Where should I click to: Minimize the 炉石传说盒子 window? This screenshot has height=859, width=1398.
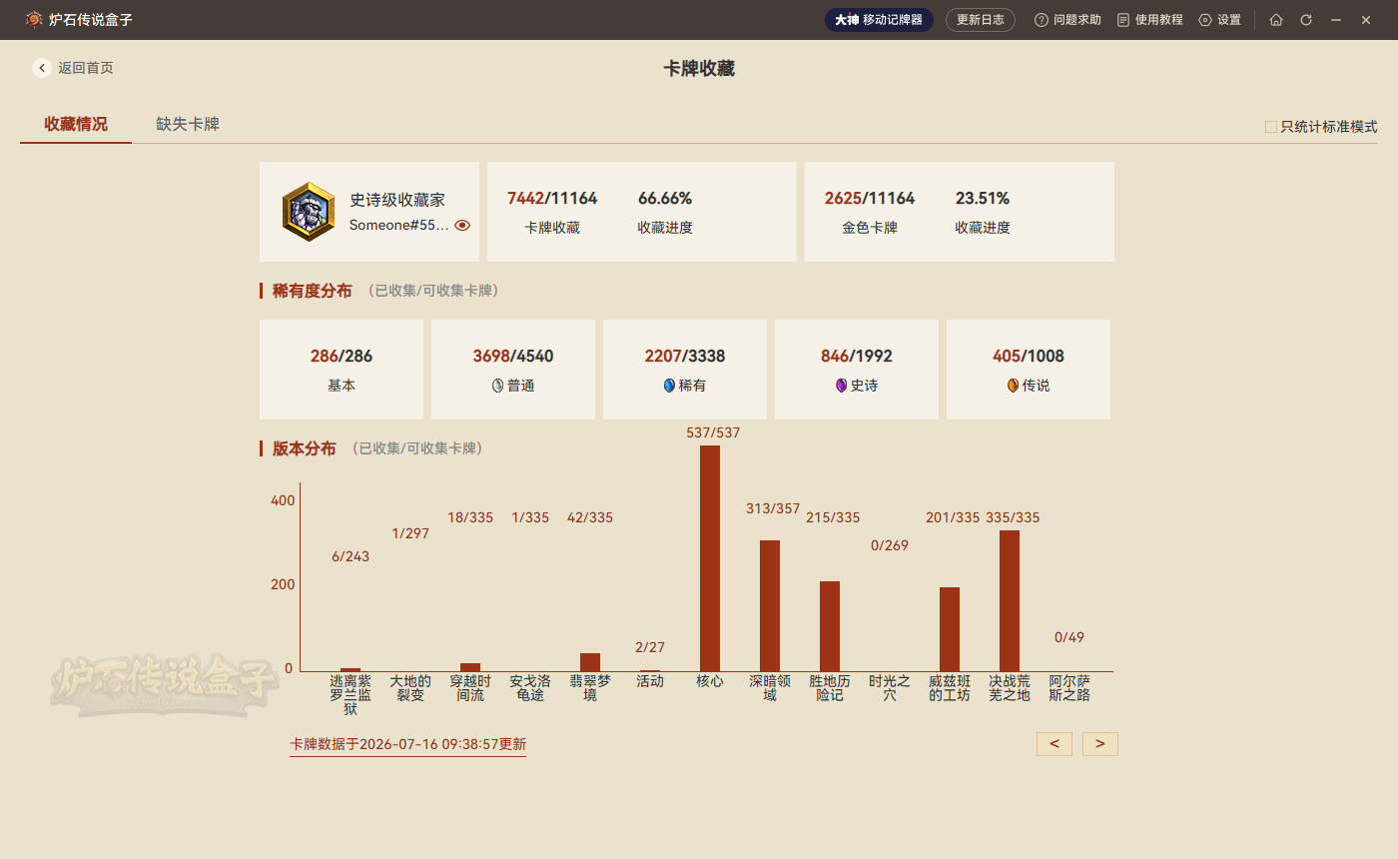click(1336, 20)
